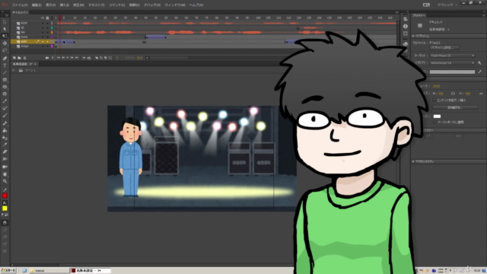Toggle outline color box of SE layer

(x=52, y=27)
